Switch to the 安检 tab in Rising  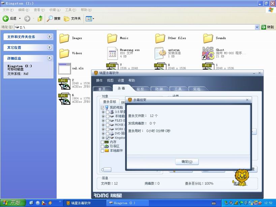(197, 89)
